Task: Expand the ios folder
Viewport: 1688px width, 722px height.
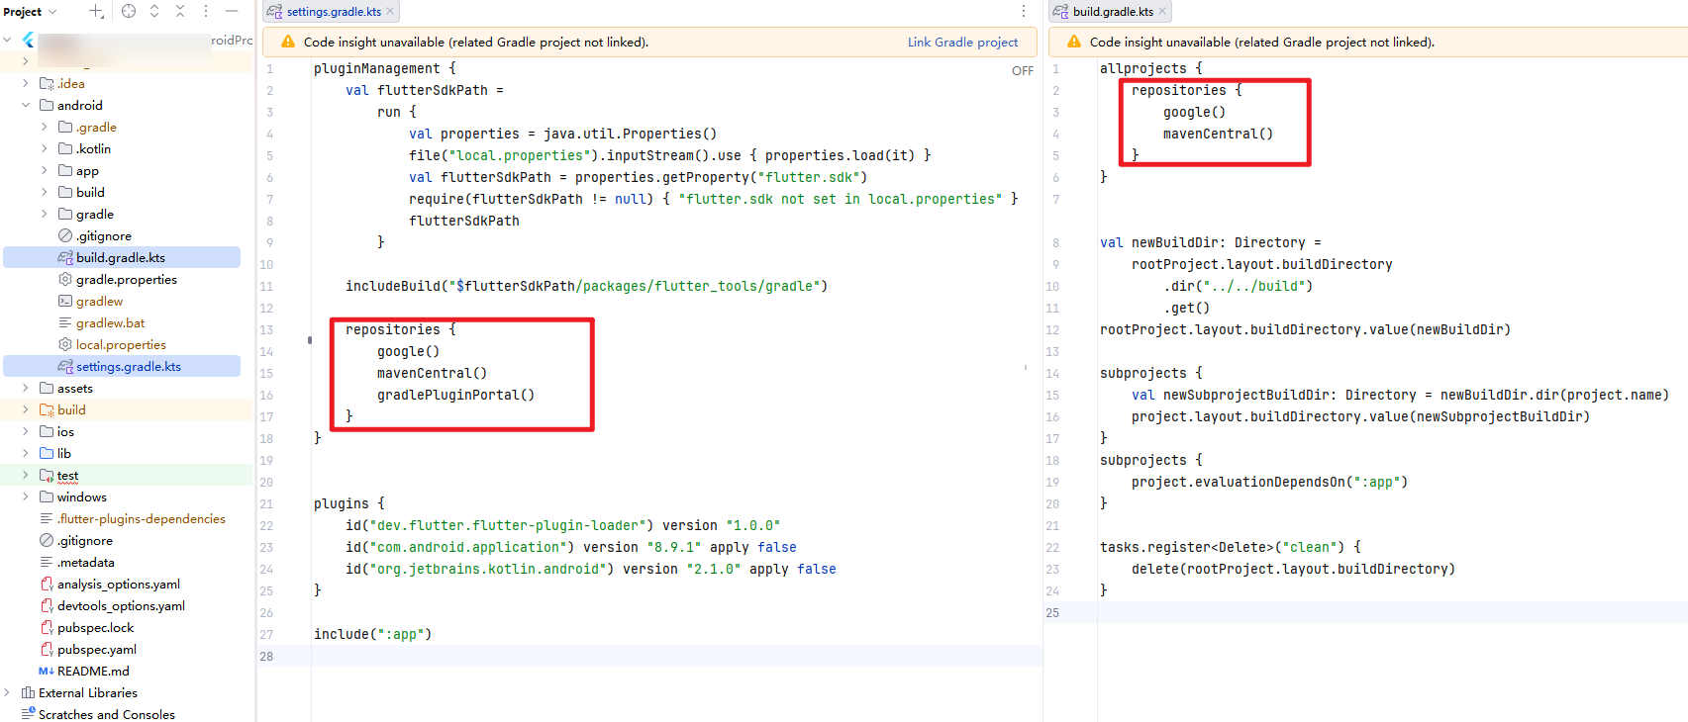Action: tap(26, 431)
